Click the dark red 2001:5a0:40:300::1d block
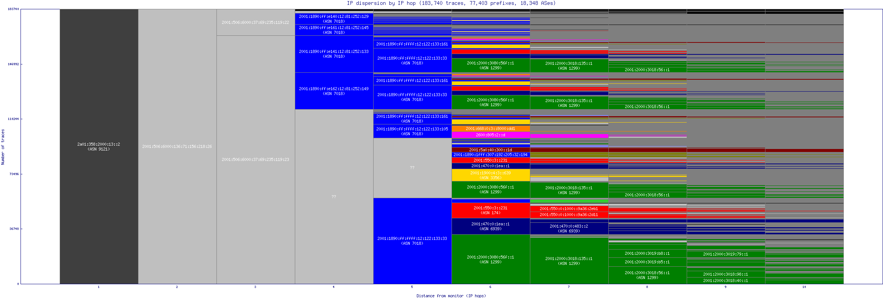The width and height of the screenshot is (883, 298). (x=491, y=150)
